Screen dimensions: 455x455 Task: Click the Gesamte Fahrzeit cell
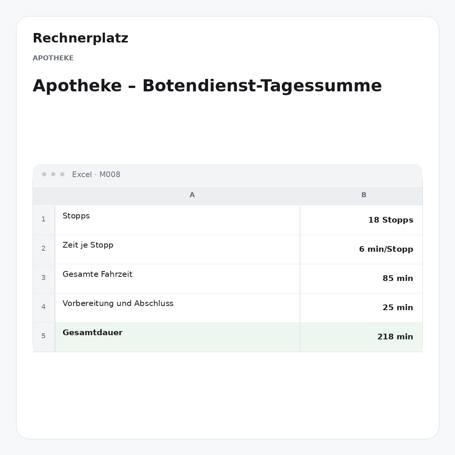click(177, 279)
